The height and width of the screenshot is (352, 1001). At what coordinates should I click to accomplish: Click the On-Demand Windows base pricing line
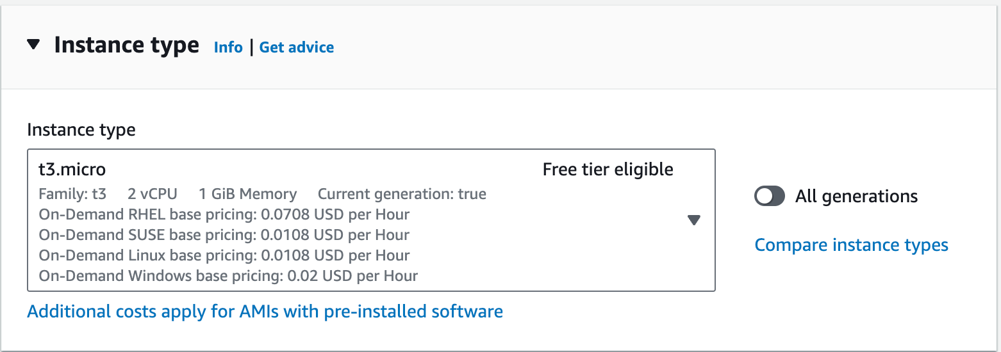click(x=227, y=276)
